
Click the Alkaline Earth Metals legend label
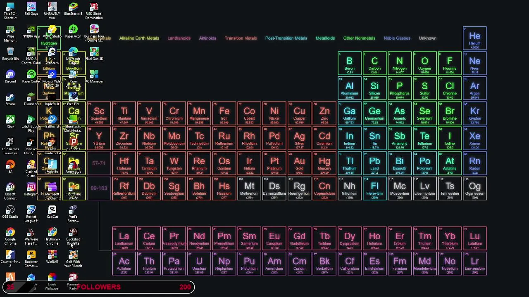pyautogui.click(x=139, y=38)
